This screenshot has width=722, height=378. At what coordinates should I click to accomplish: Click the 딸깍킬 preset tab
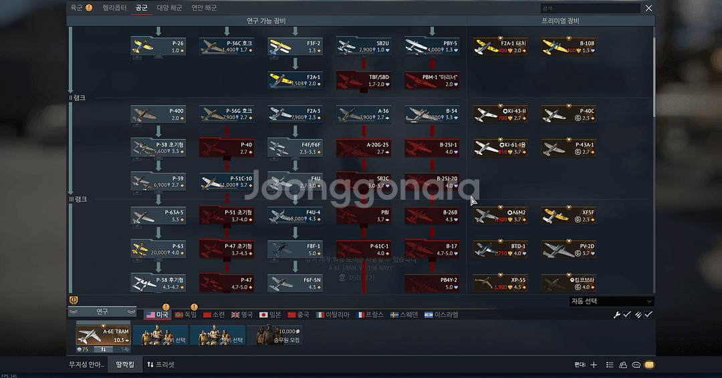click(x=125, y=365)
